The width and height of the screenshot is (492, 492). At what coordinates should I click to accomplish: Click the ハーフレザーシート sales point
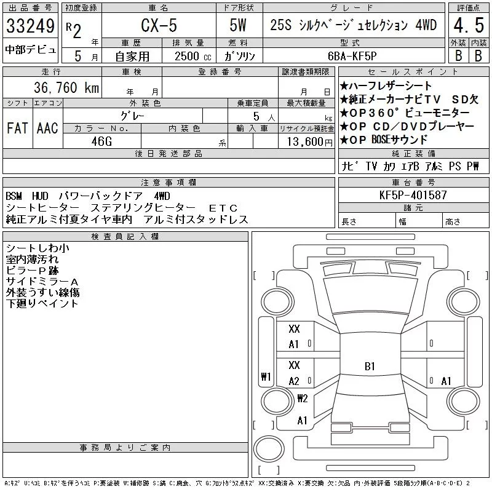[386, 86]
